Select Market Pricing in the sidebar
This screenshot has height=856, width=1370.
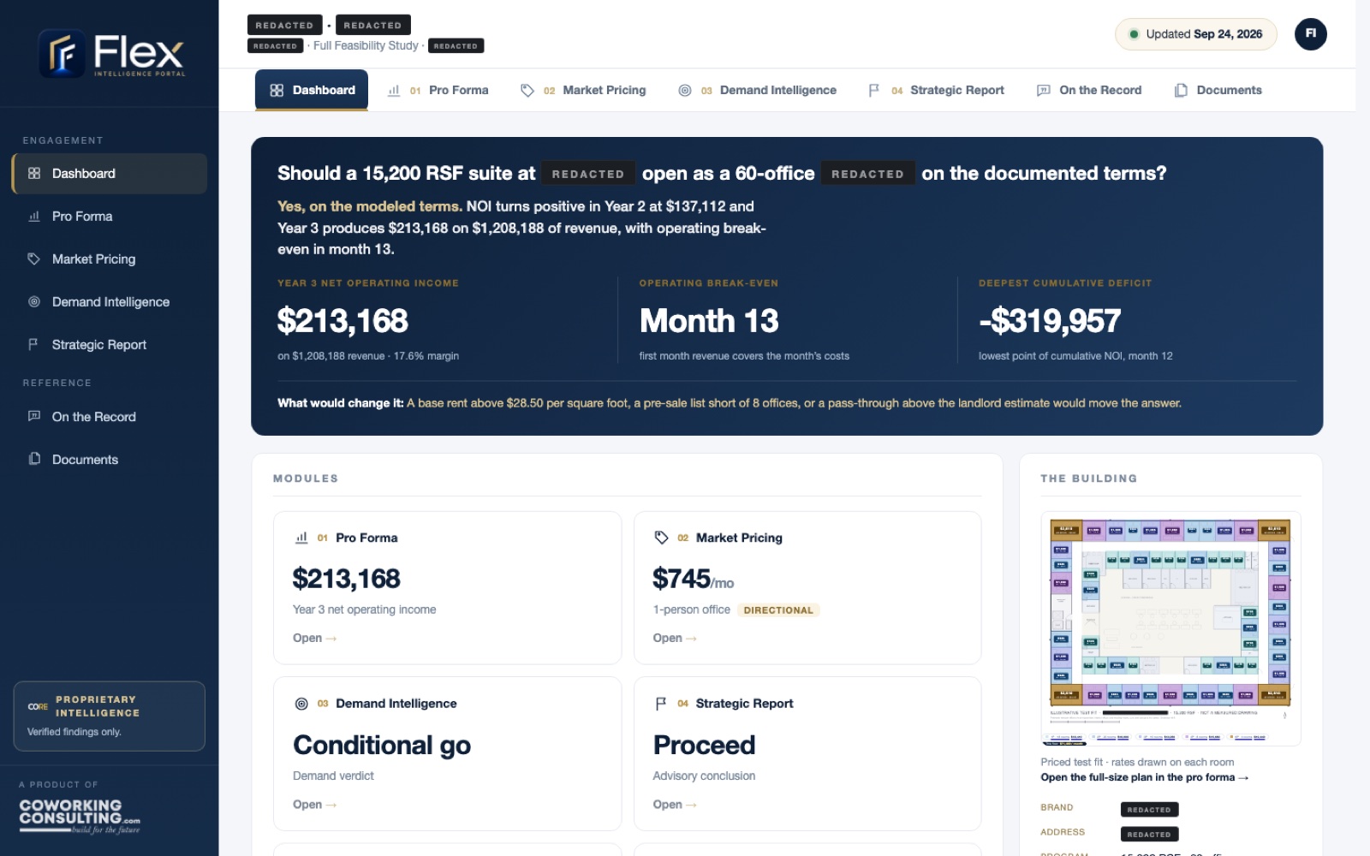110,259
